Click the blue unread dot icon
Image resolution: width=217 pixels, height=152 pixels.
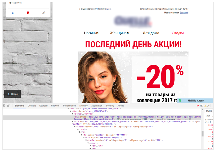13,13
